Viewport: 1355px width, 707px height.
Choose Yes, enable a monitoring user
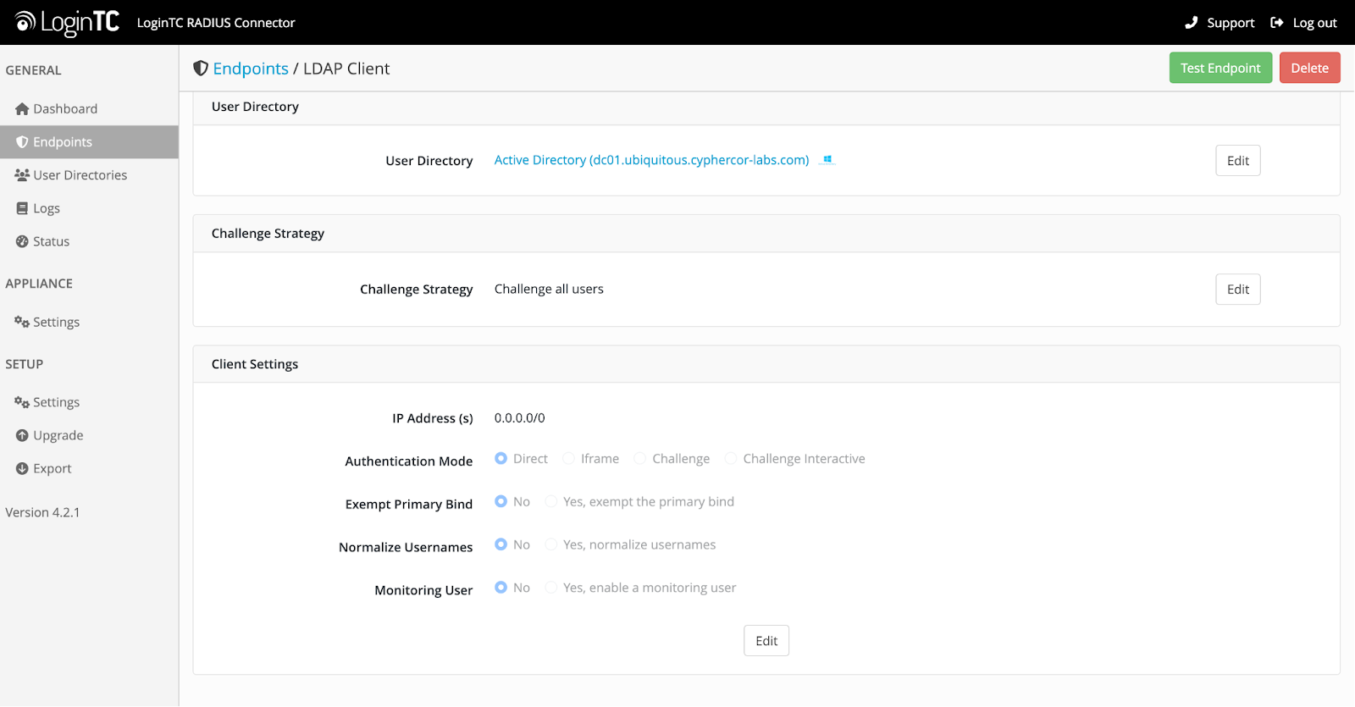pos(551,588)
